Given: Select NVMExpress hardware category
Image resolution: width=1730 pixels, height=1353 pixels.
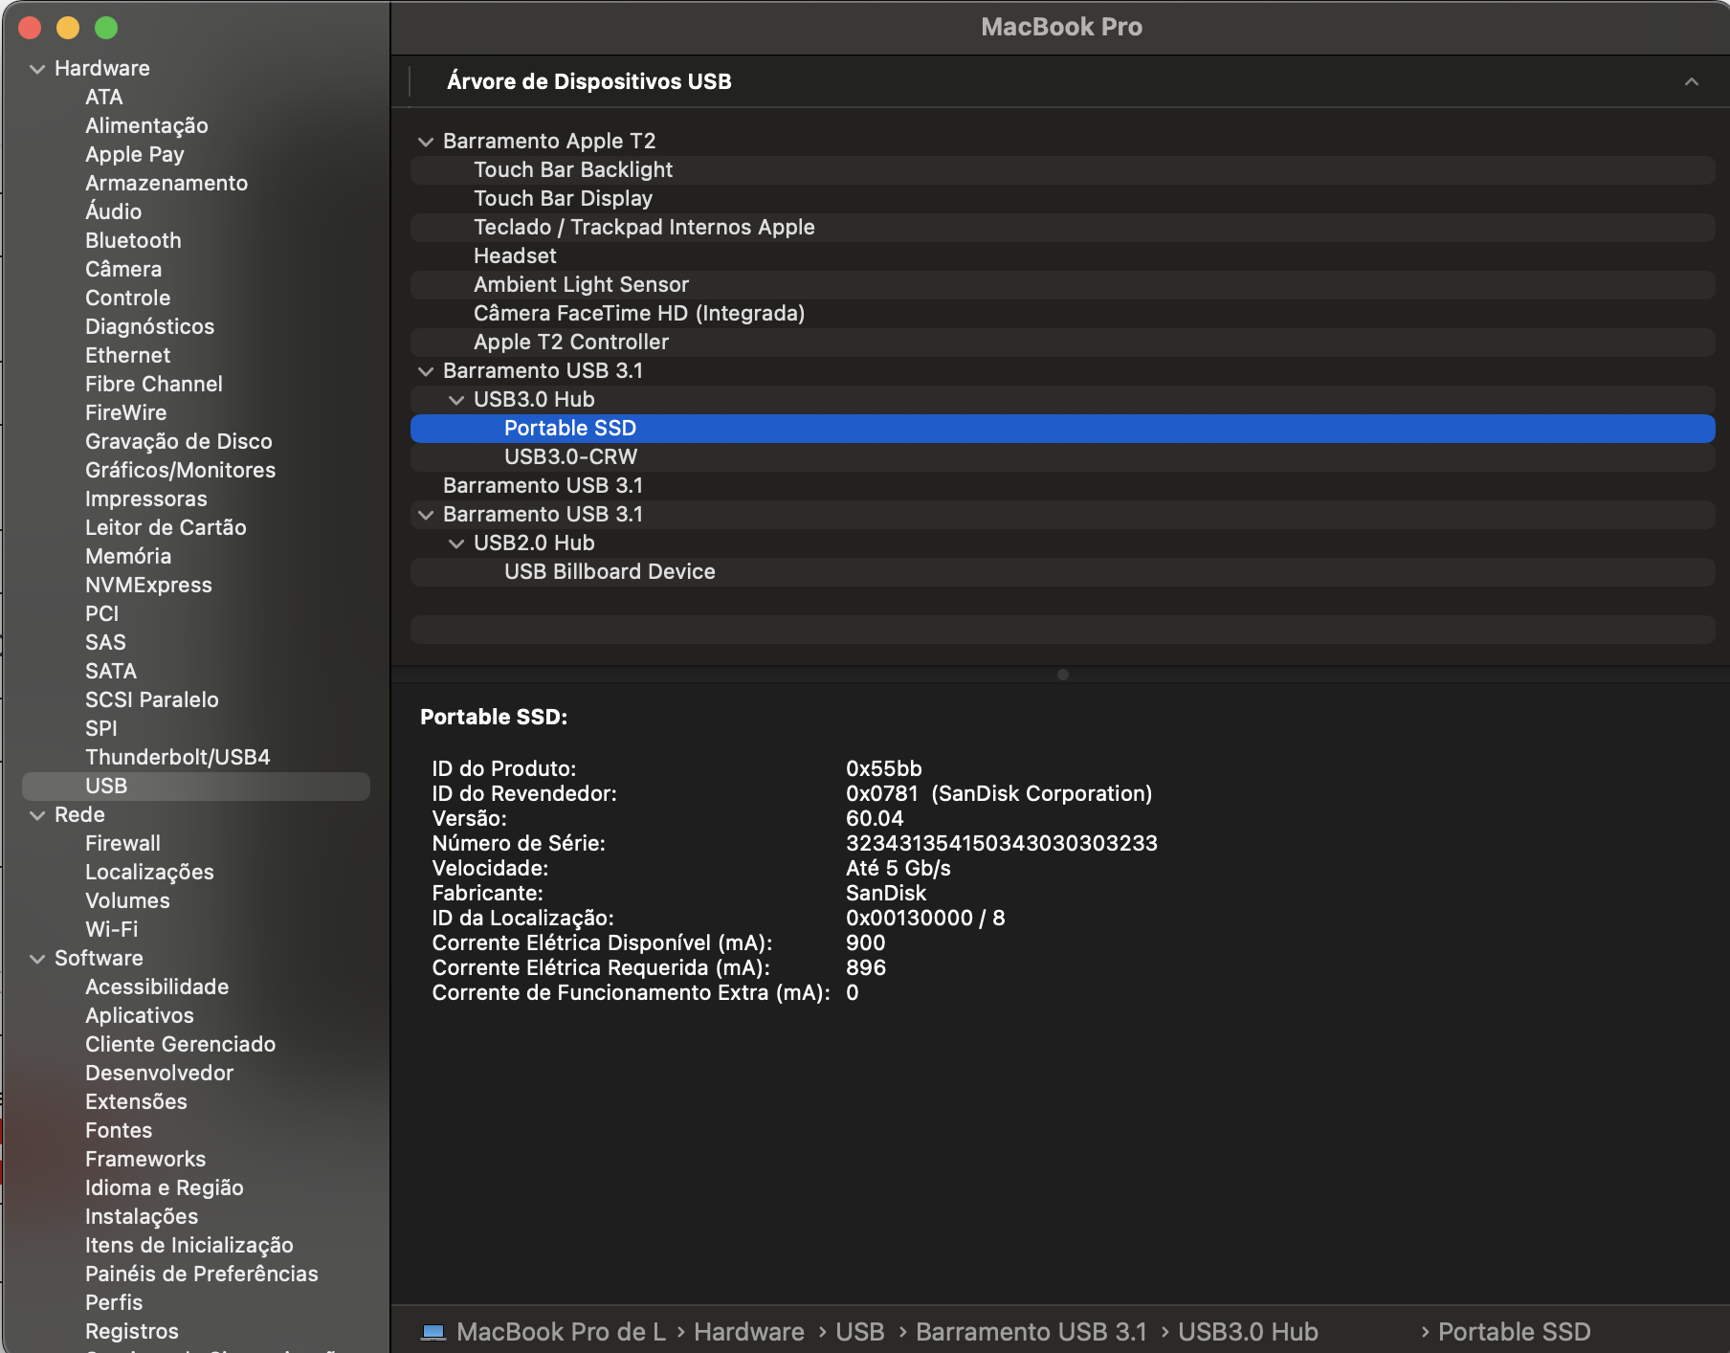Looking at the screenshot, I should 149,585.
